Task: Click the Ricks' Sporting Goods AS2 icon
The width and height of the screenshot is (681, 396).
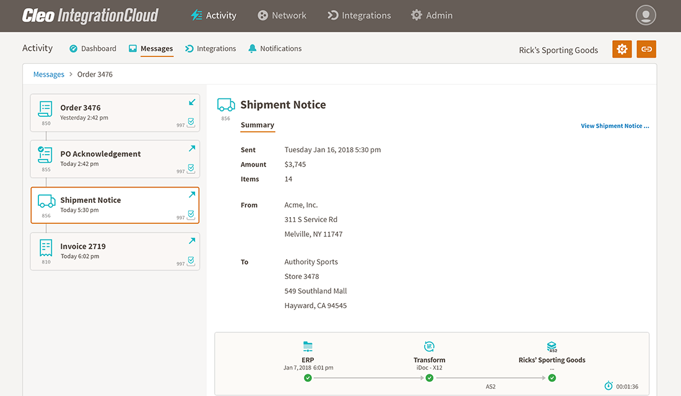Action: [552, 346]
